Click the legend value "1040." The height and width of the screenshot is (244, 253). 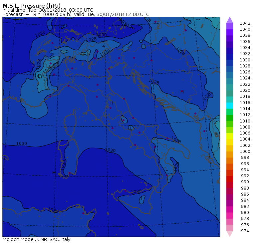[x=246, y=29]
